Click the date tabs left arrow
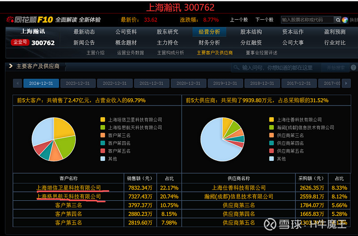The width and height of the screenshot is (358, 236). (17, 84)
